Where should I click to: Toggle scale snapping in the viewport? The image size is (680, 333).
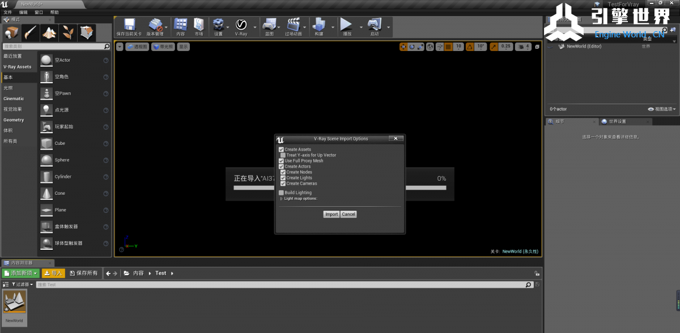(494, 46)
